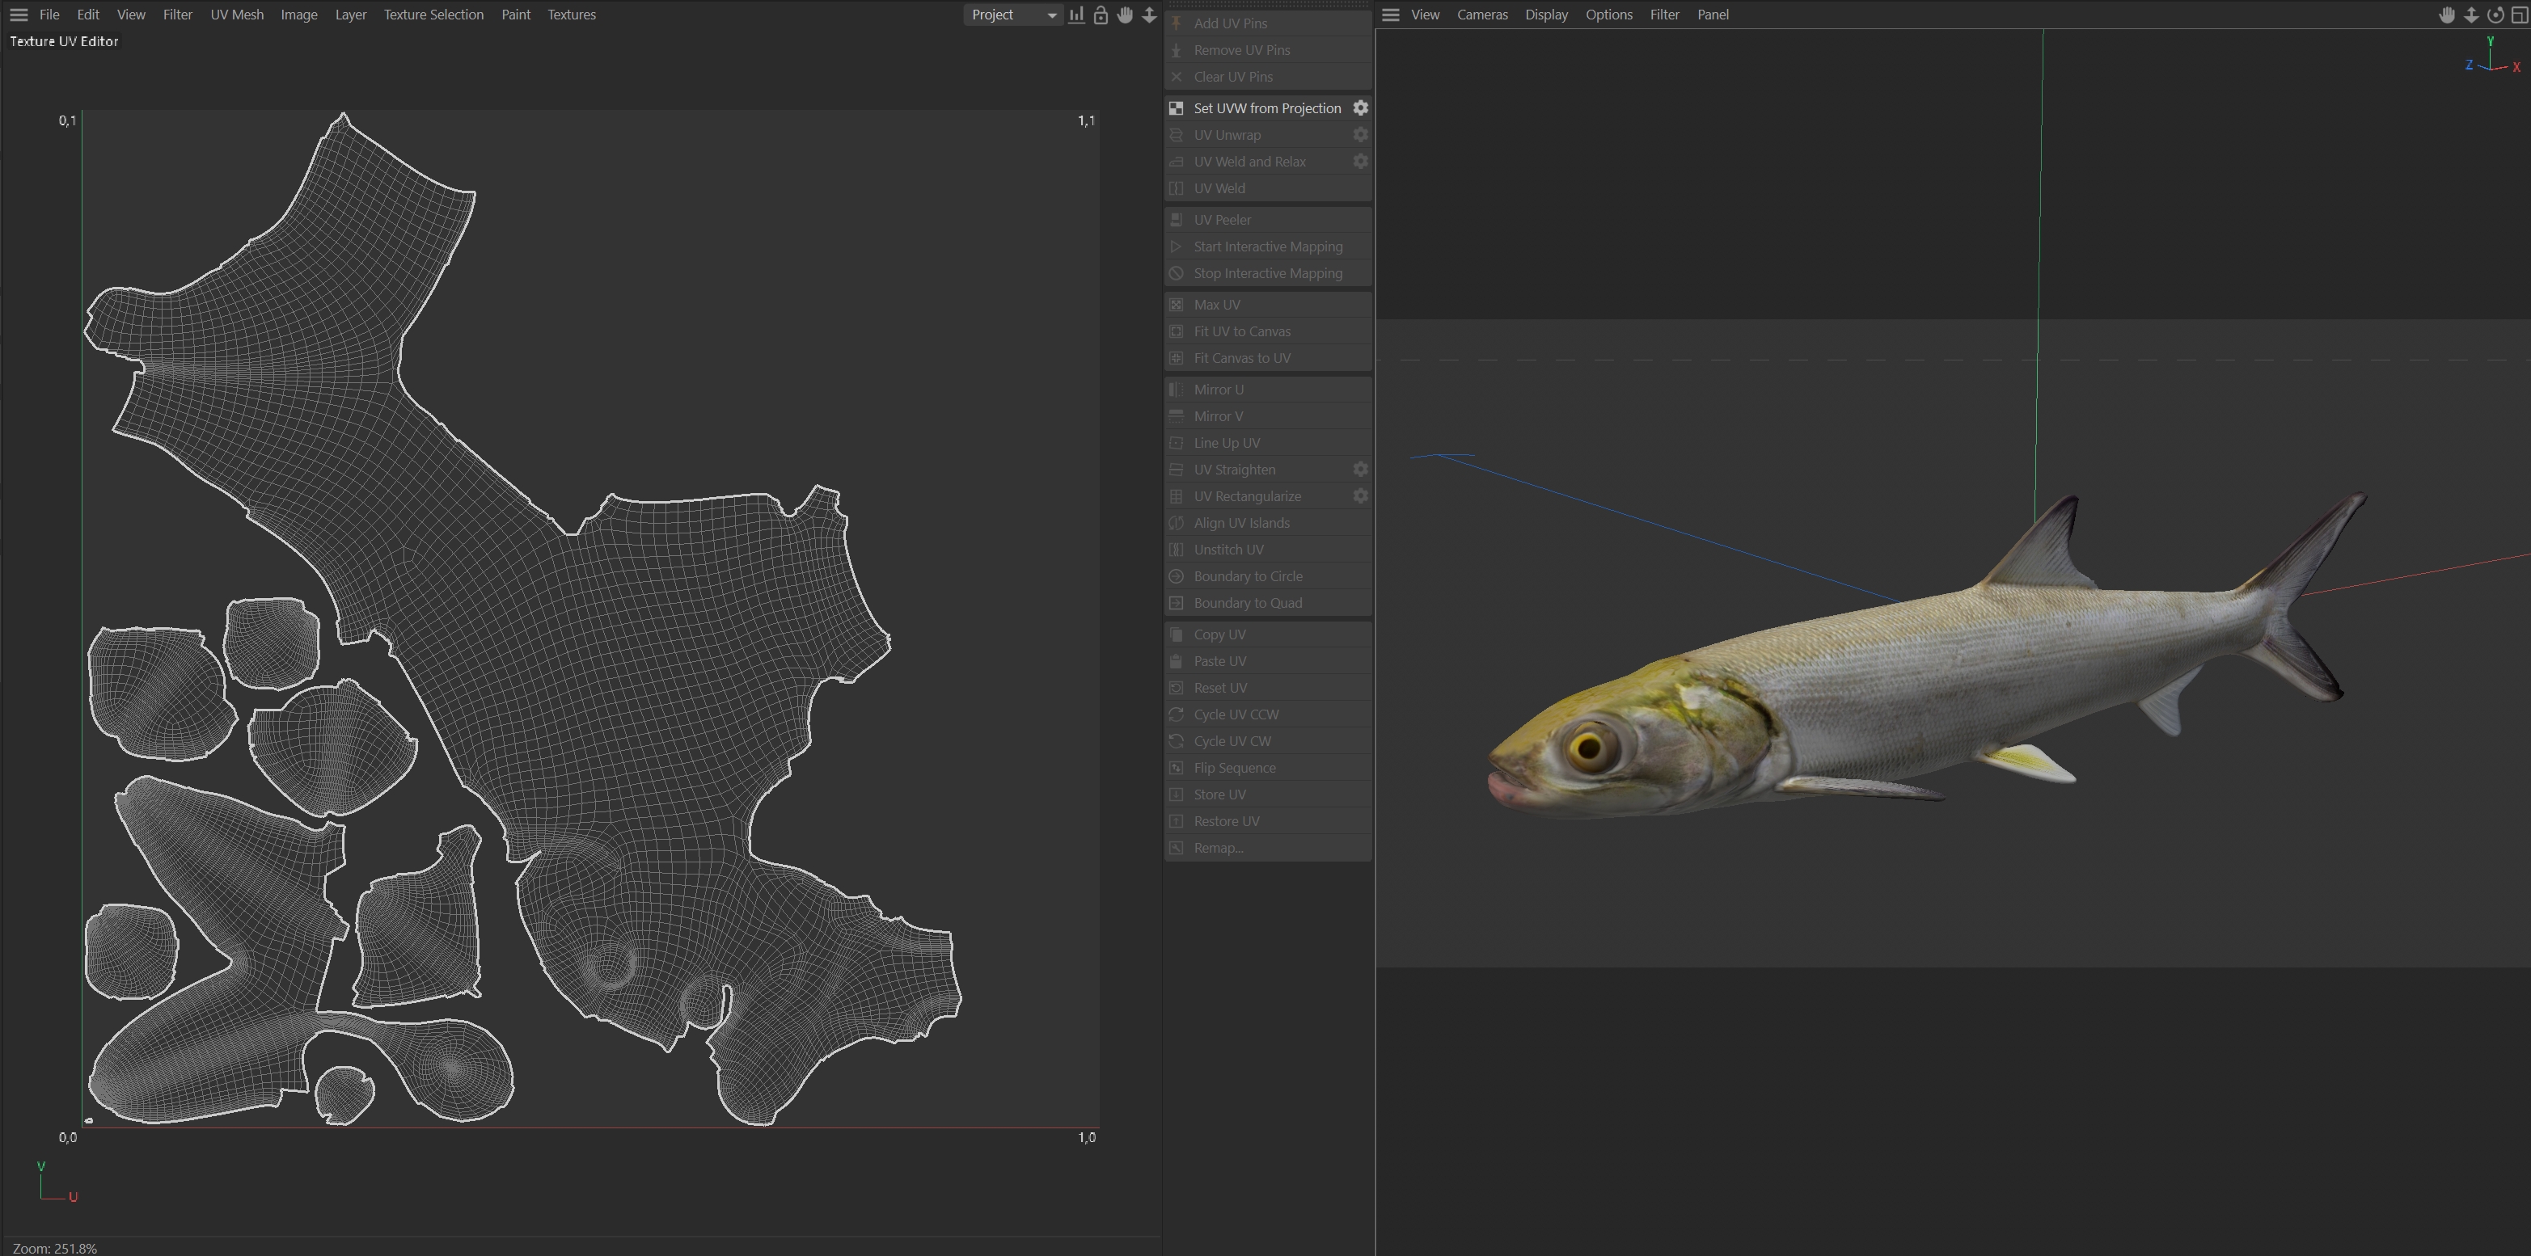Open the Texture Selection menu

click(x=433, y=15)
